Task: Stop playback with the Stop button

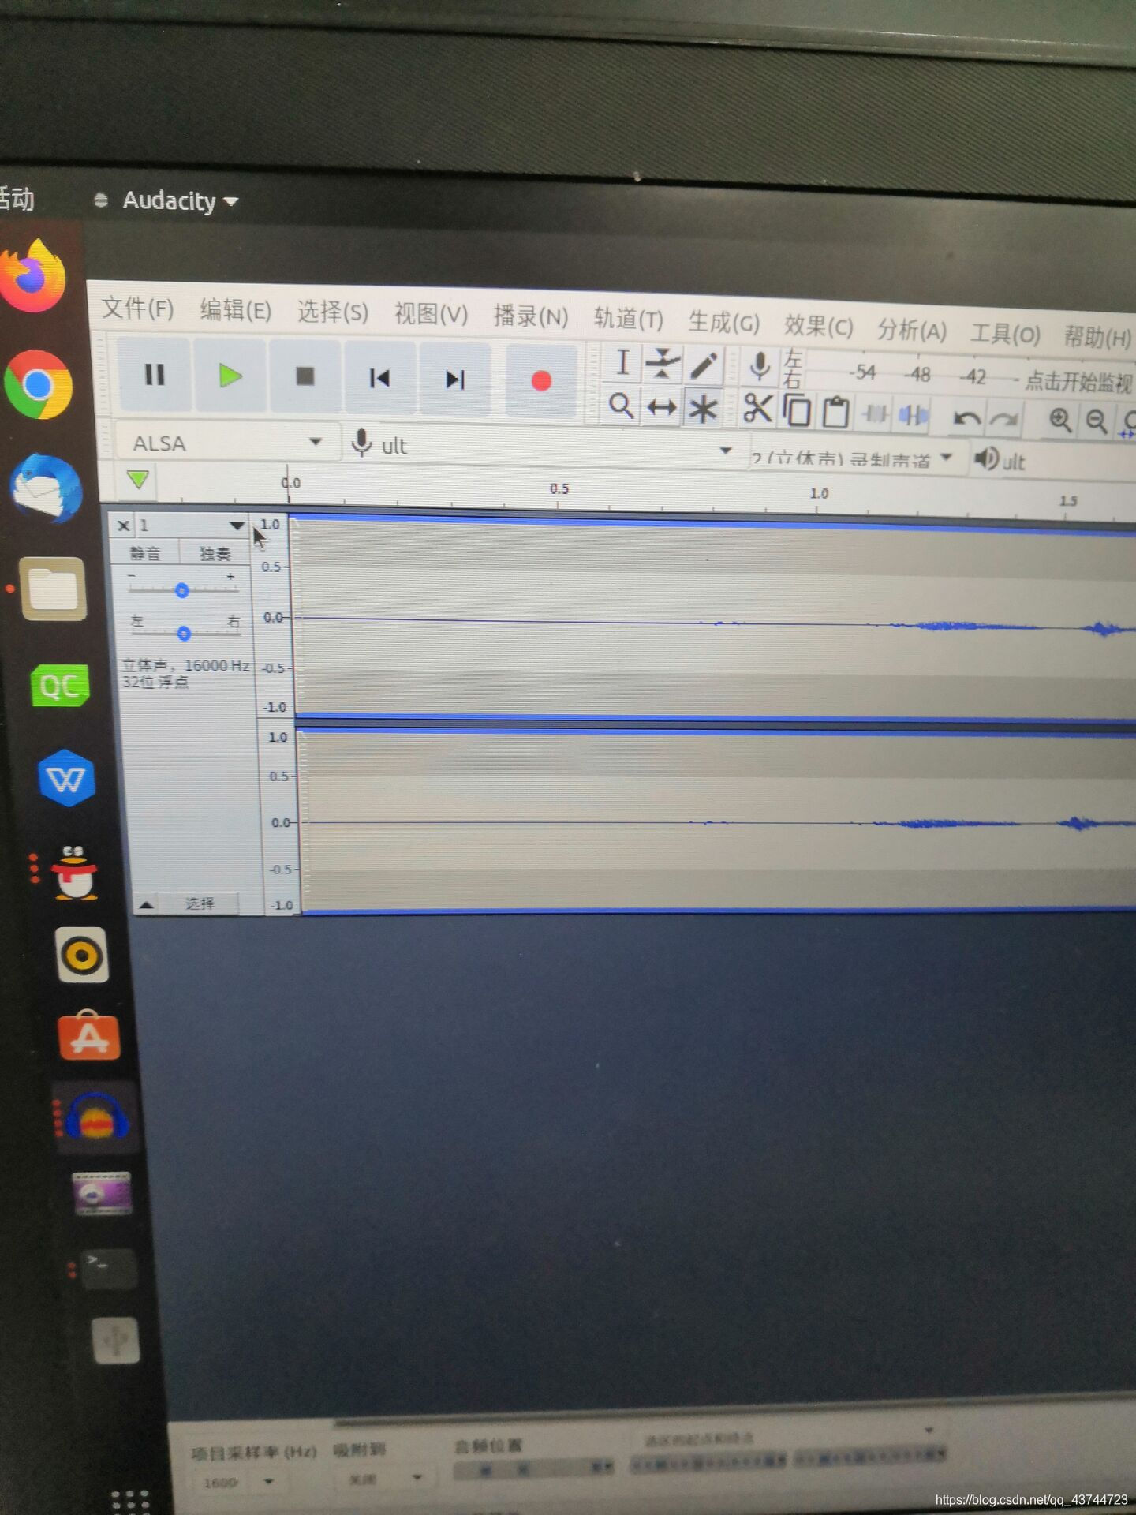Action: click(305, 377)
